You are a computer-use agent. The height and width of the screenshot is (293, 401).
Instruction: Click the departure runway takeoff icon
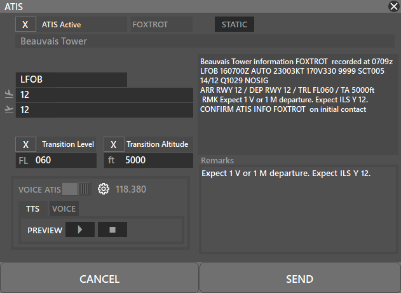click(x=9, y=109)
